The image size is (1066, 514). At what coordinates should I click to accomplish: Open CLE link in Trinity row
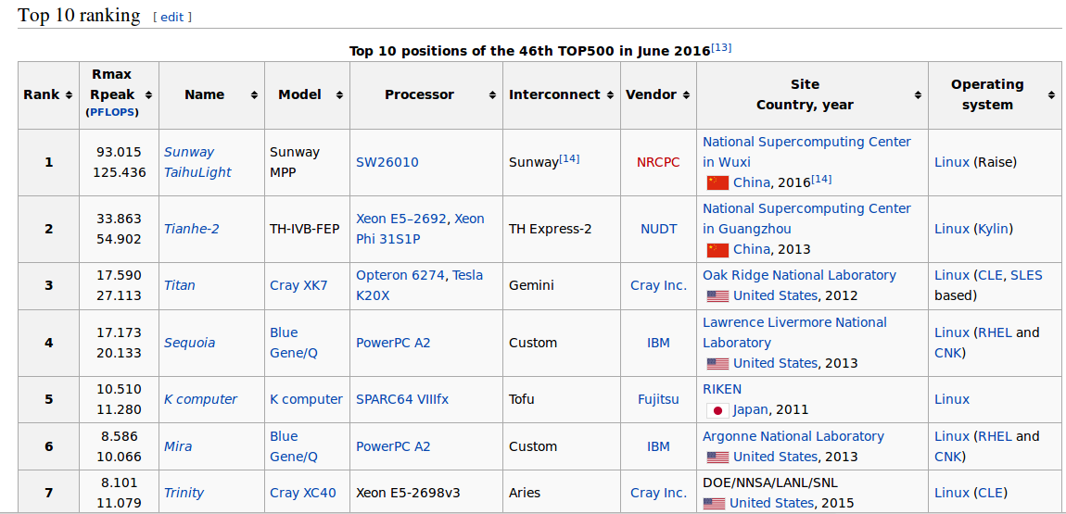[x=990, y=493]
